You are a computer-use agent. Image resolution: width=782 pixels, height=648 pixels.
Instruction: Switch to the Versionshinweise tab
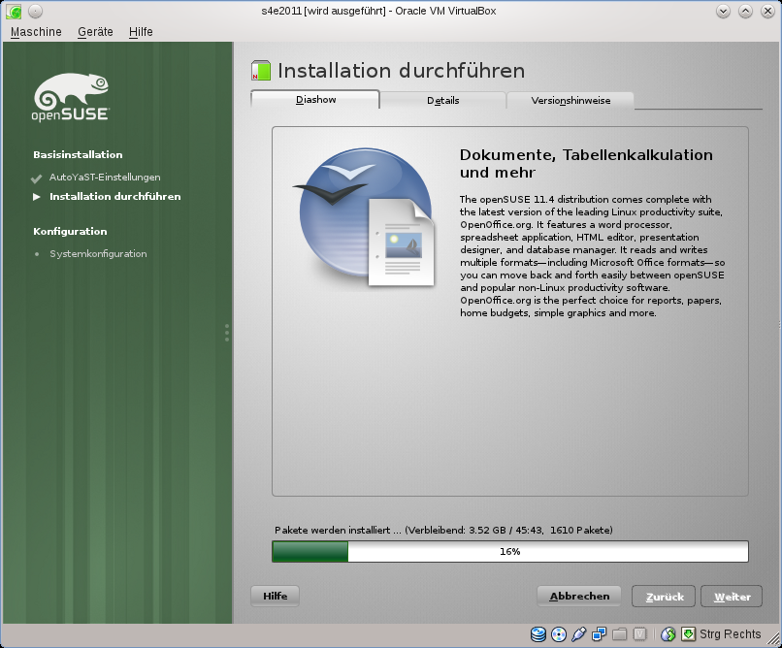point(570,100)
